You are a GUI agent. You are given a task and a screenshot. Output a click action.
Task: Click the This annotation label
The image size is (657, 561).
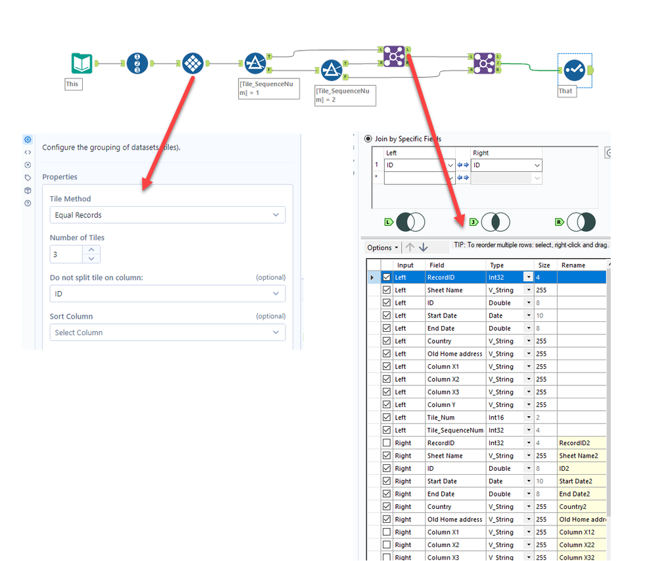(73, 84)
